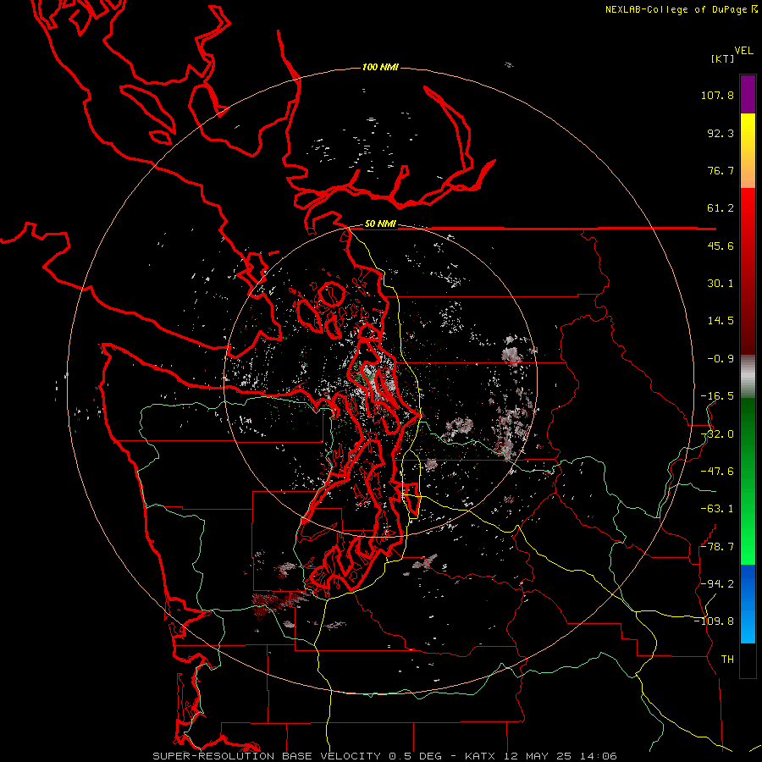Select the -109.8 legend value
This screenshot has width=762, height=762.
tap(714, 621)
